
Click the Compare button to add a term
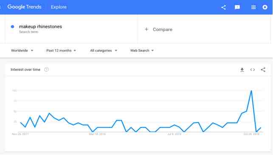[159, 30]
